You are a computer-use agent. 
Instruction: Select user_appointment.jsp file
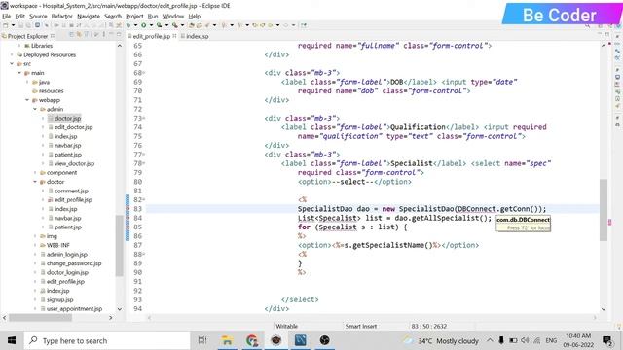74,309
